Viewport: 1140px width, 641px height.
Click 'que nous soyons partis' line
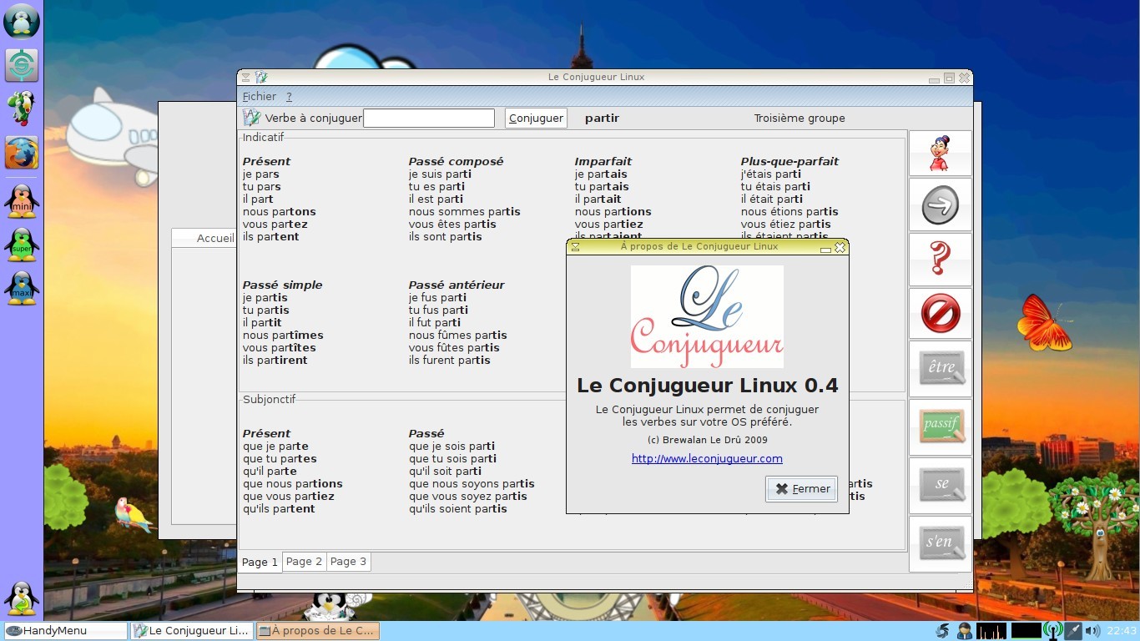tap(472, 483)
